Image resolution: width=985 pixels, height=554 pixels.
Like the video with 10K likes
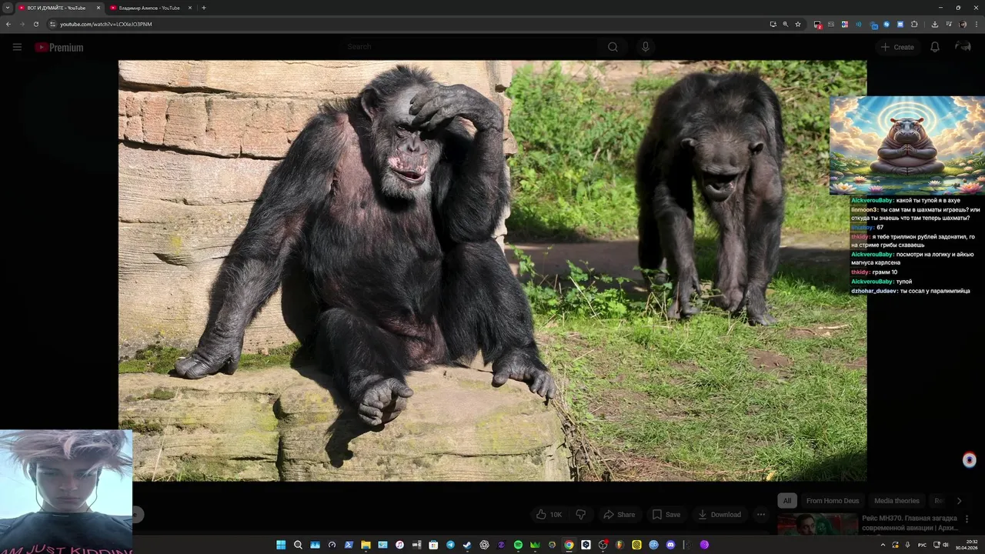tap(549, 515)
